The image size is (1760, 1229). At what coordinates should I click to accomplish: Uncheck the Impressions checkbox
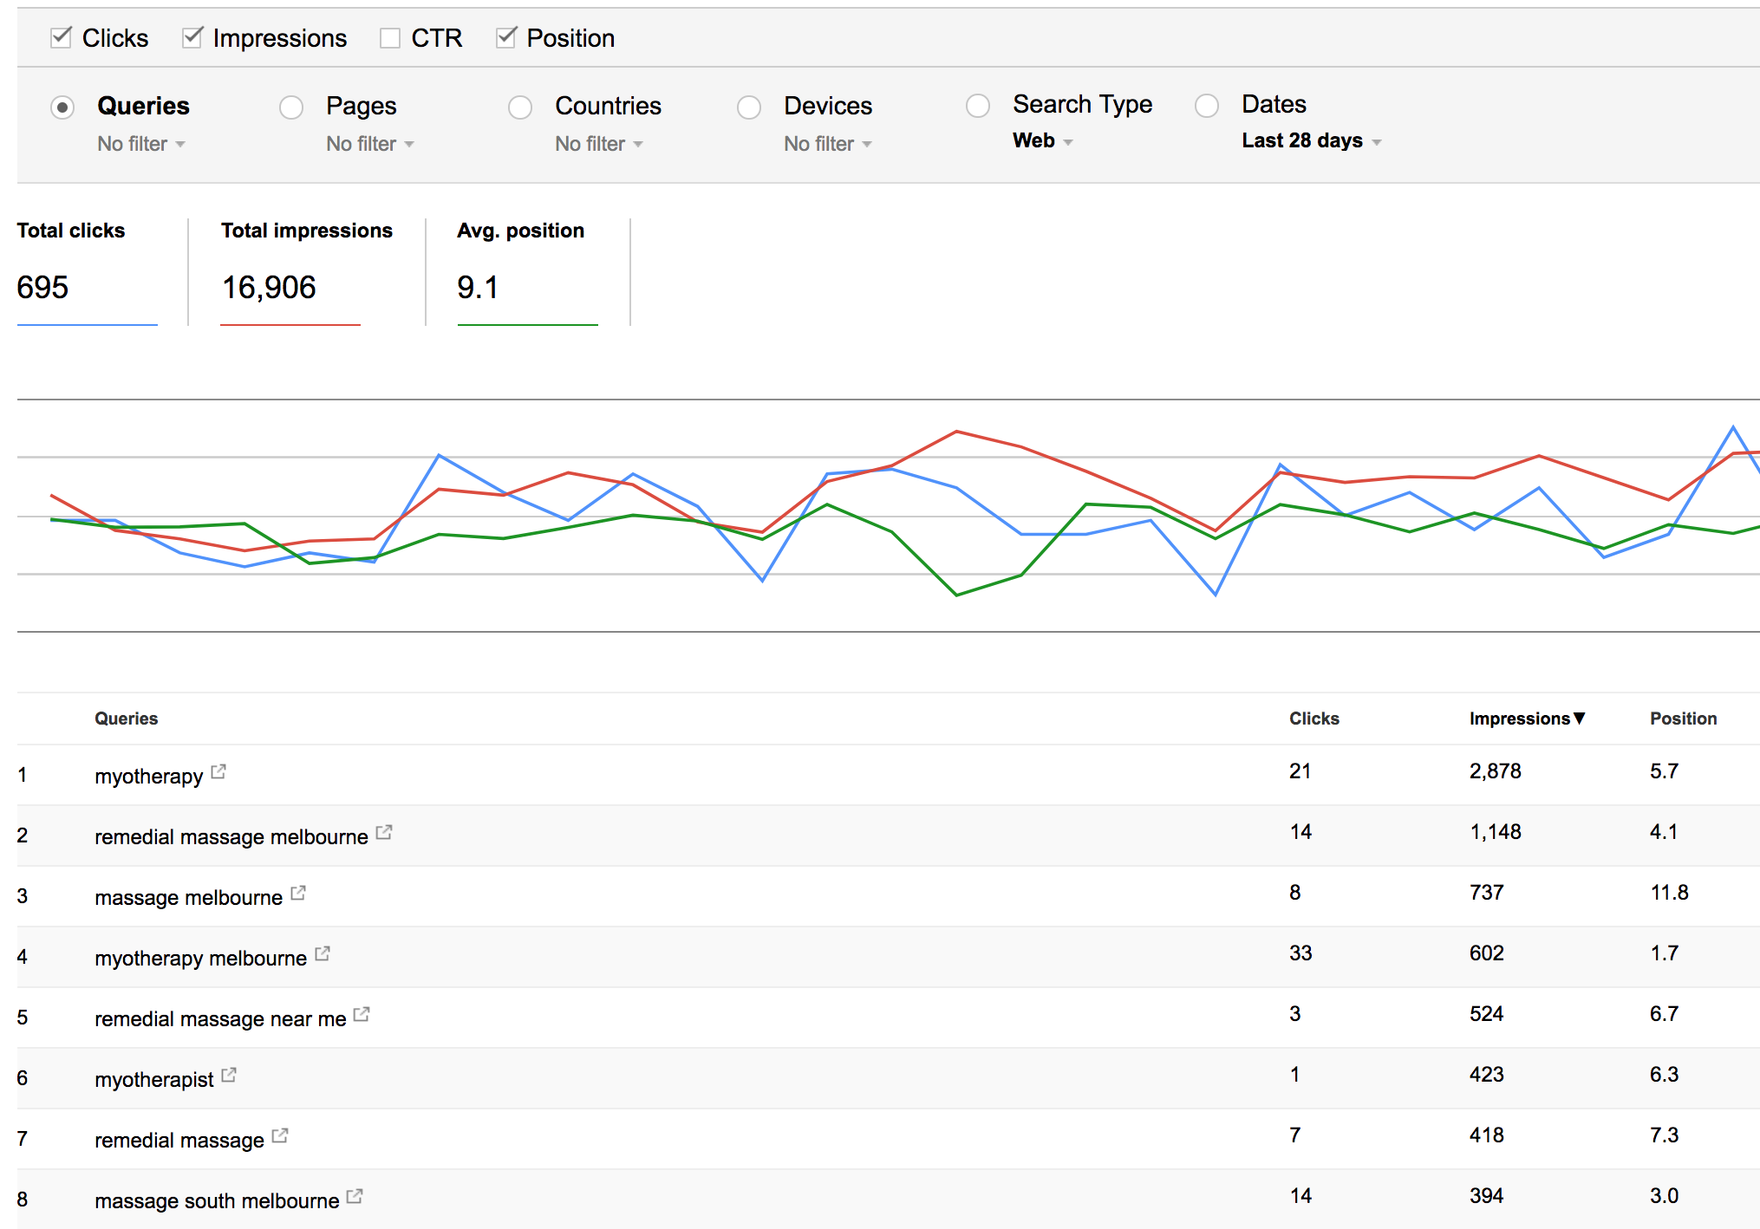click(192, 37)
